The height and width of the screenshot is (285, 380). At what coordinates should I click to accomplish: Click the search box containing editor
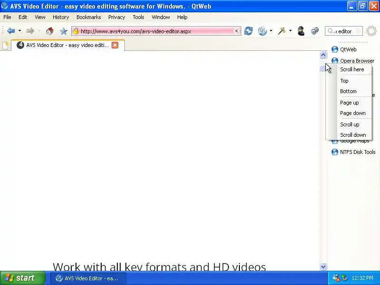coord(343,31)
